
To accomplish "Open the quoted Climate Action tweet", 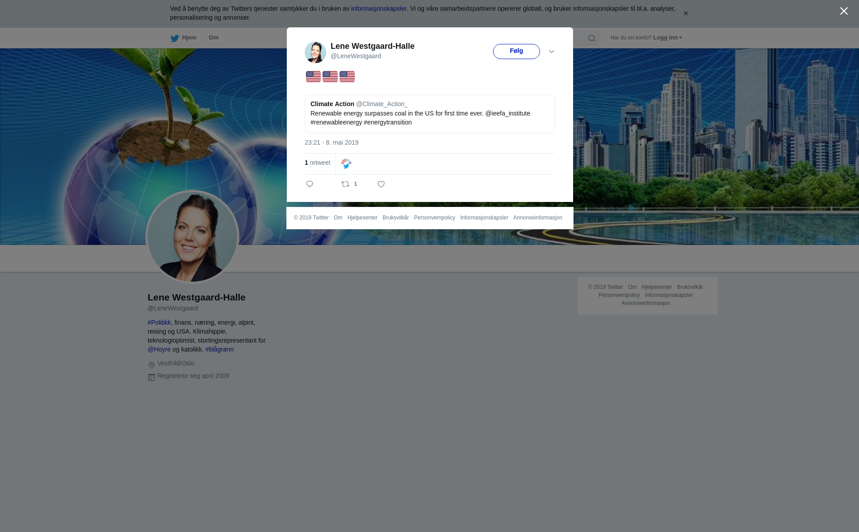I will pyautogui.click(x=430, y=114).
